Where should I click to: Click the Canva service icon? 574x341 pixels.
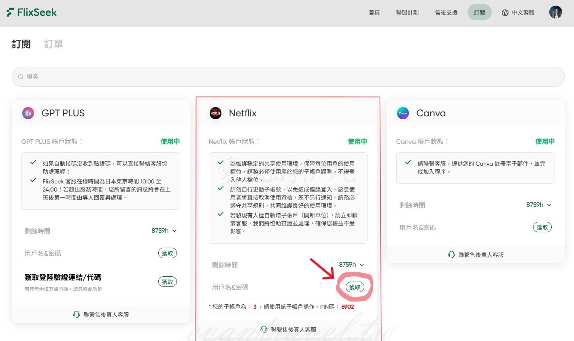[403, 113]
